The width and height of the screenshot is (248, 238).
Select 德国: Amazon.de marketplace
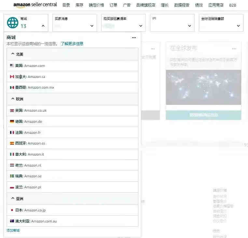(73, 121)
